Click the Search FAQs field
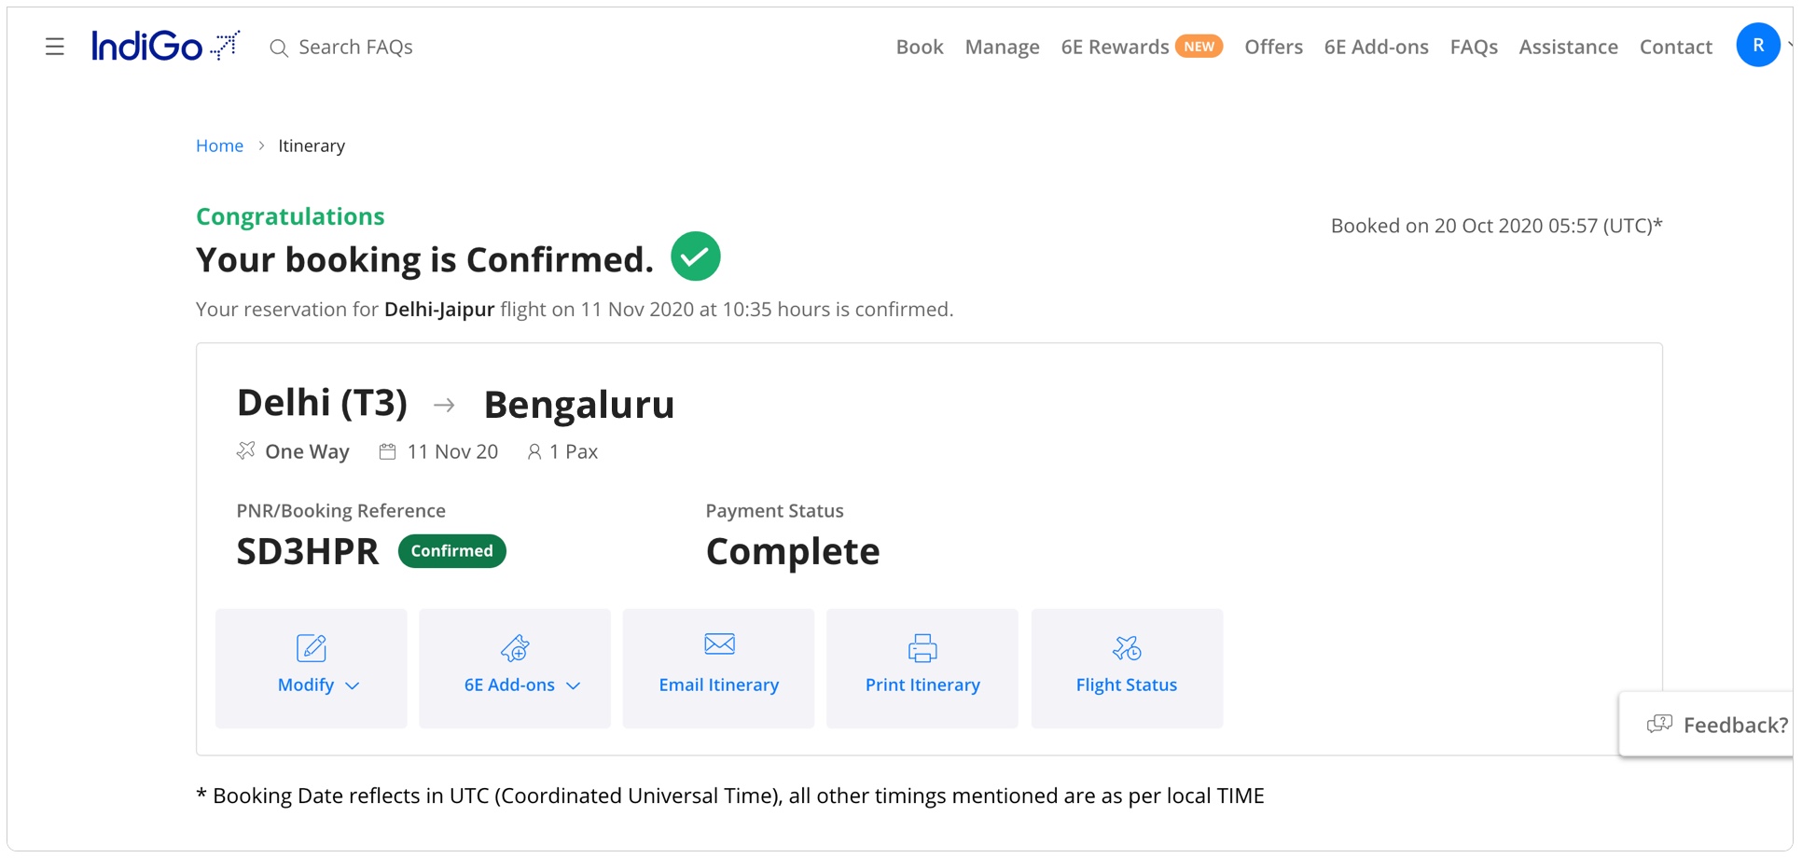The height and width of the screenshot is (858, 1802). coord(355,47)
